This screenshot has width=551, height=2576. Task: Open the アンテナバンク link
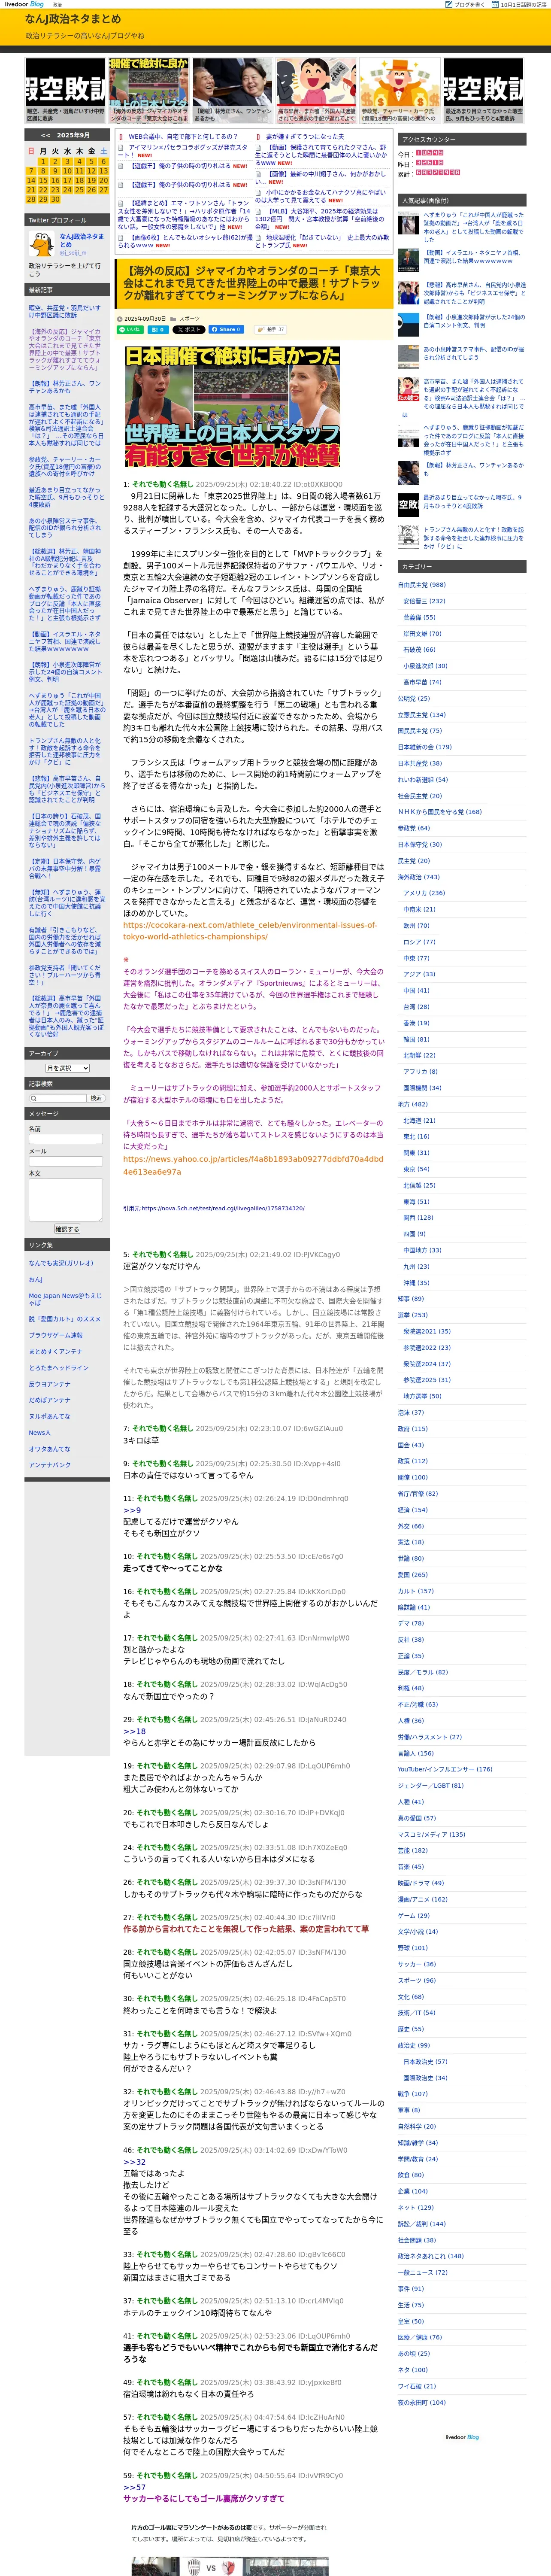pos(50,1465)
